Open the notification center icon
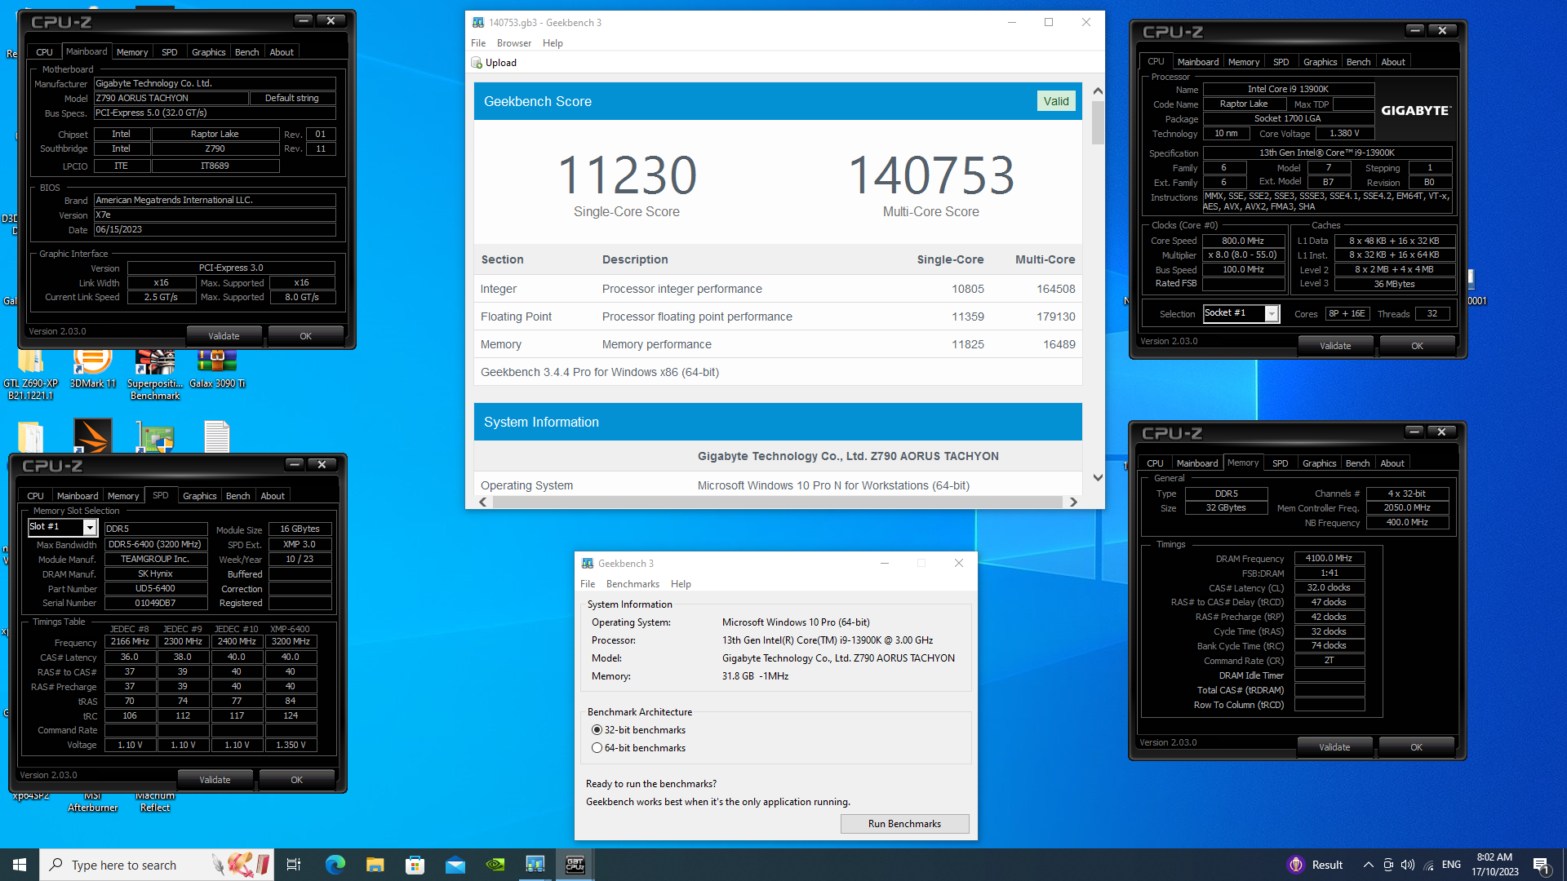1567x881 pixels. coord(1542,865)
